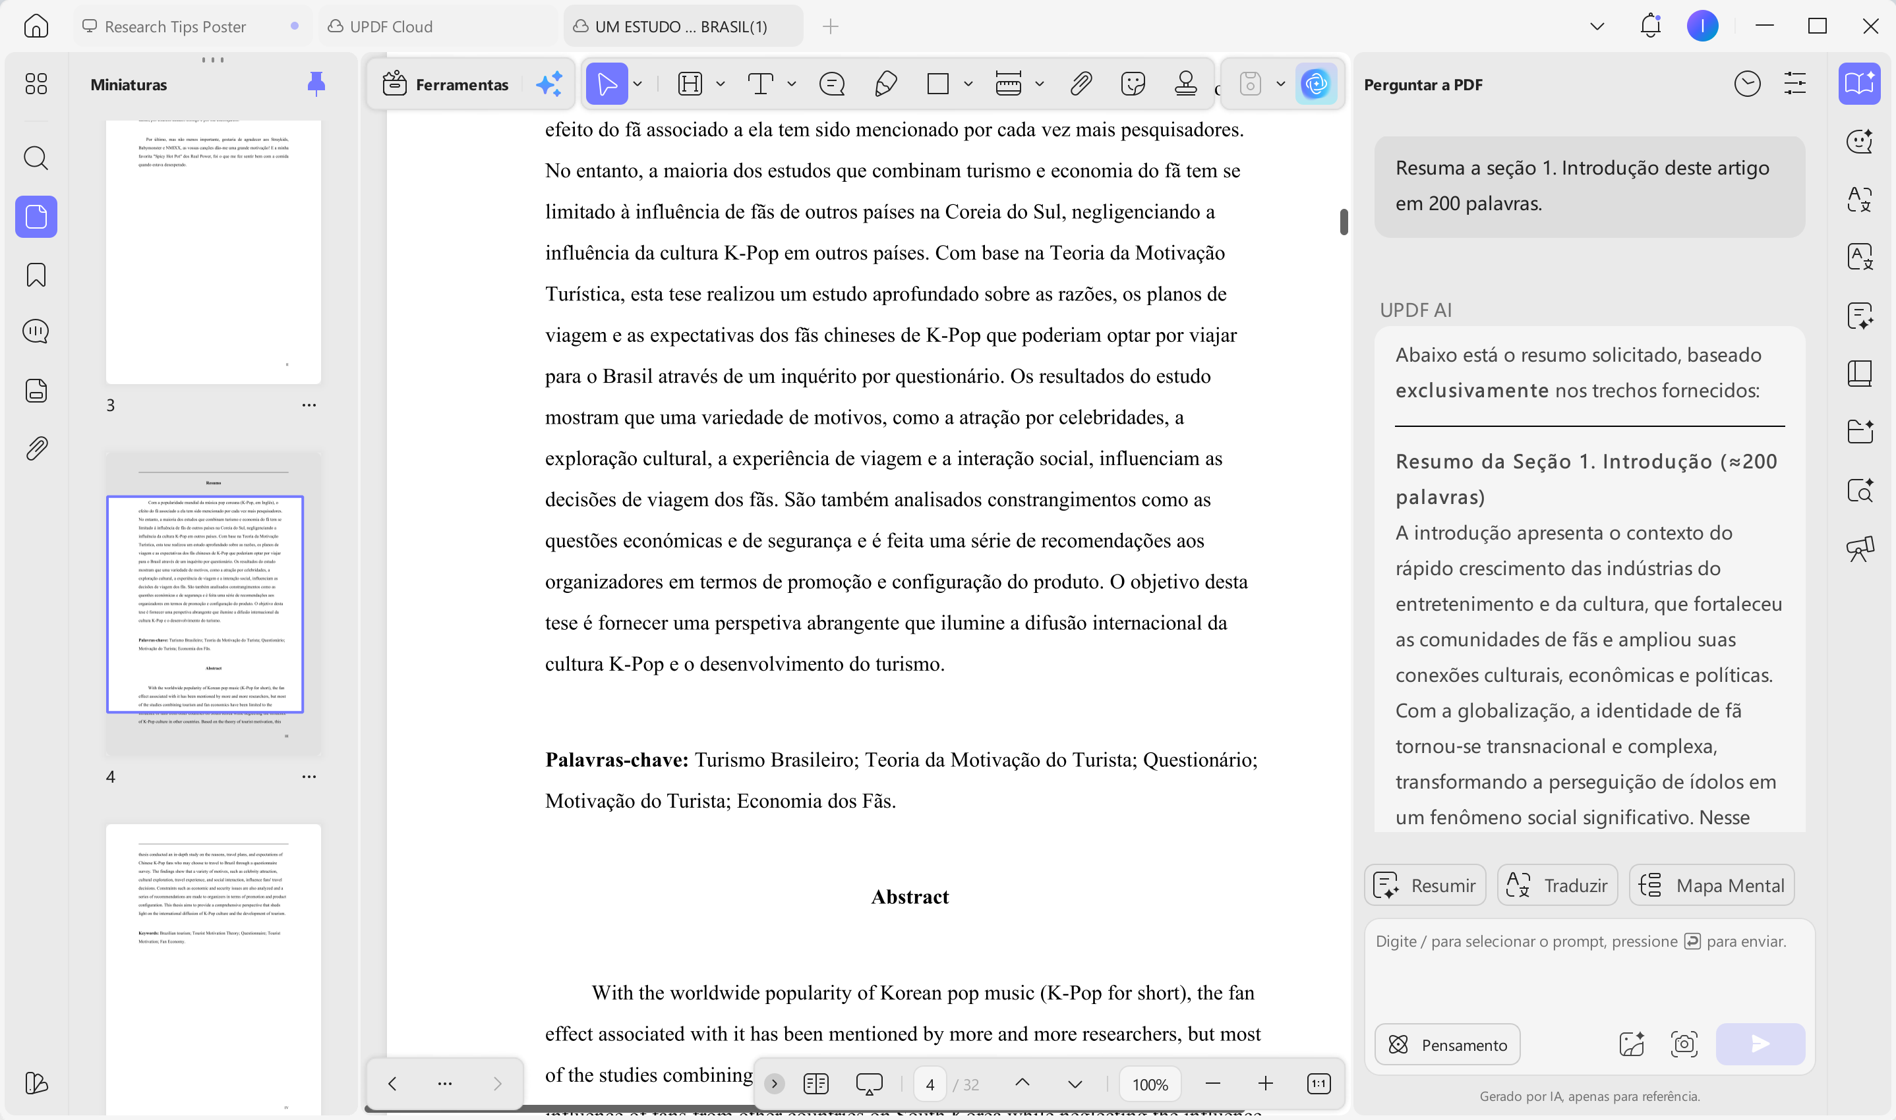The height and width of the screenshot is (1120, 1896).
Task: Open notifications bell icon
Action: [1650, 26]
